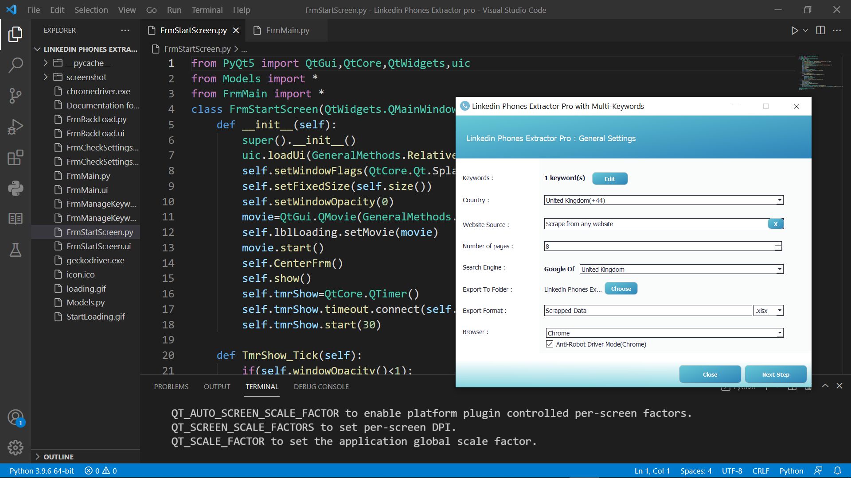The image size is (851, 478).
Task: Open Explorer Views and More Actions ellipsis
Action: (125, 30)
